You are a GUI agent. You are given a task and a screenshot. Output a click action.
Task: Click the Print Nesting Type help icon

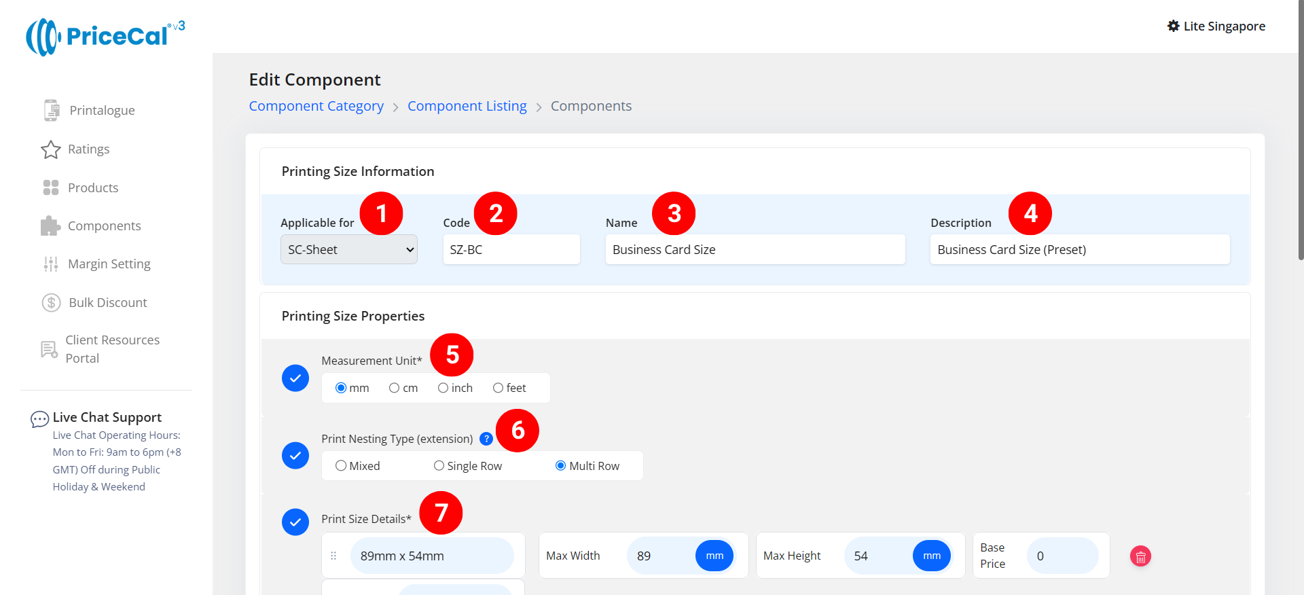[486, 439]
